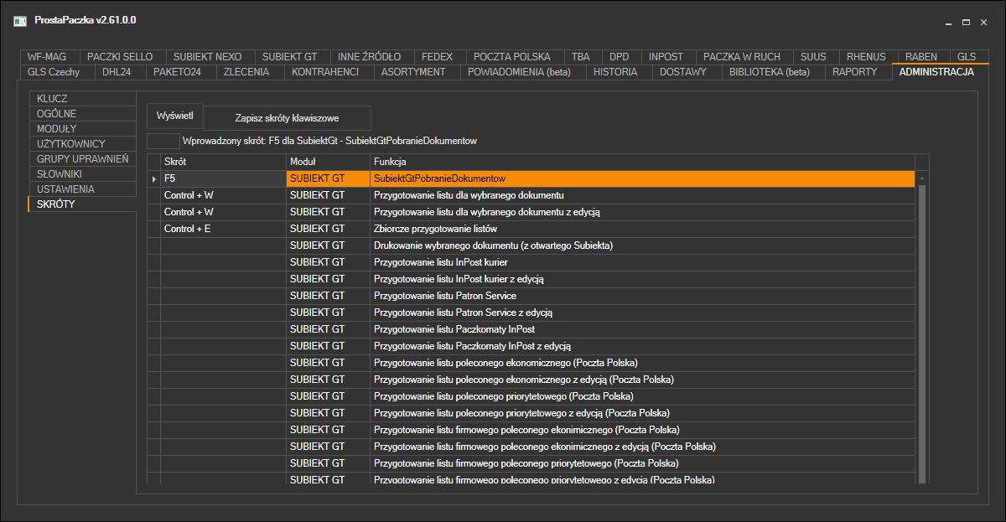Open the RHENUS tab
1006x522 pixels.
866,57
